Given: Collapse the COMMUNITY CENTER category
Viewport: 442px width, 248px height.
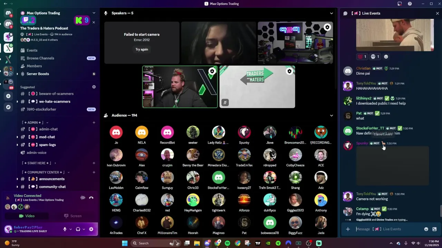Looking at the screenshot, I should 45,172.
